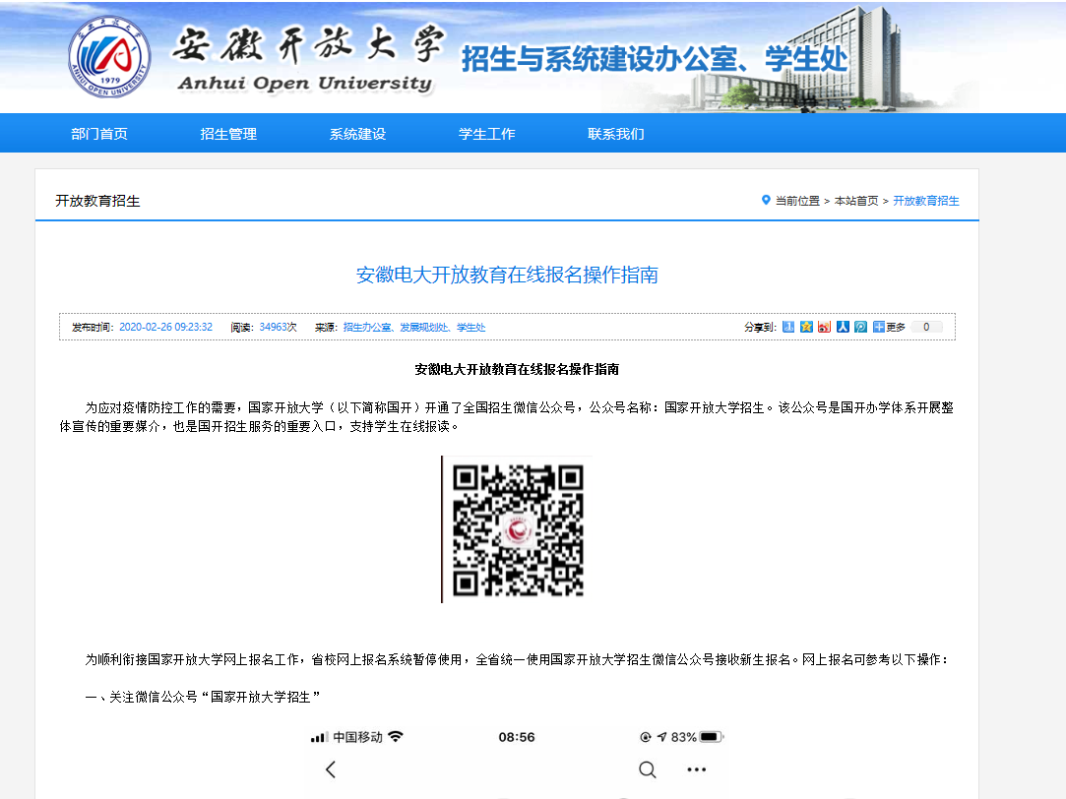The image size is (1066, 799).
Task: Open the 招生管理 menu
Action: point(228,133)
